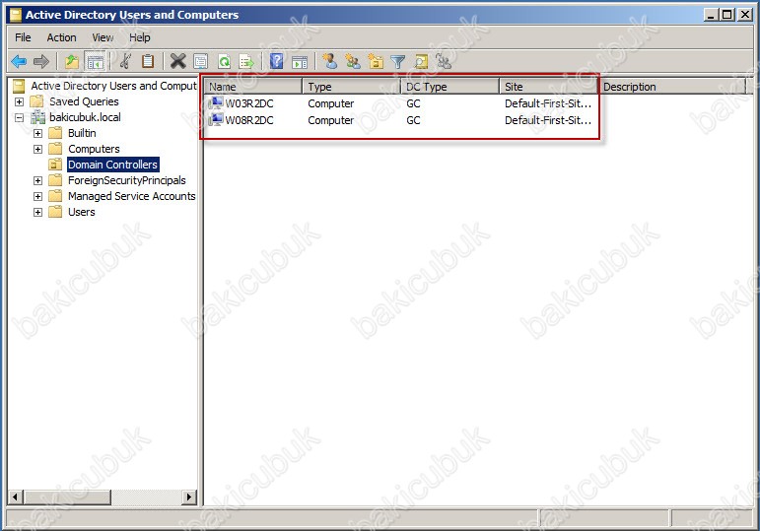Screen dimensions: 760x531
Task: Click Computer type in W03R2DC row
Action: [x=330, y=103]
